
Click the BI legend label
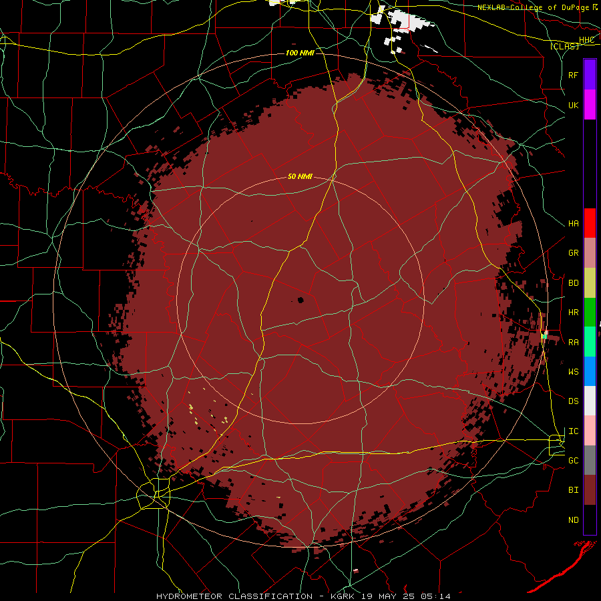[573, 490]
